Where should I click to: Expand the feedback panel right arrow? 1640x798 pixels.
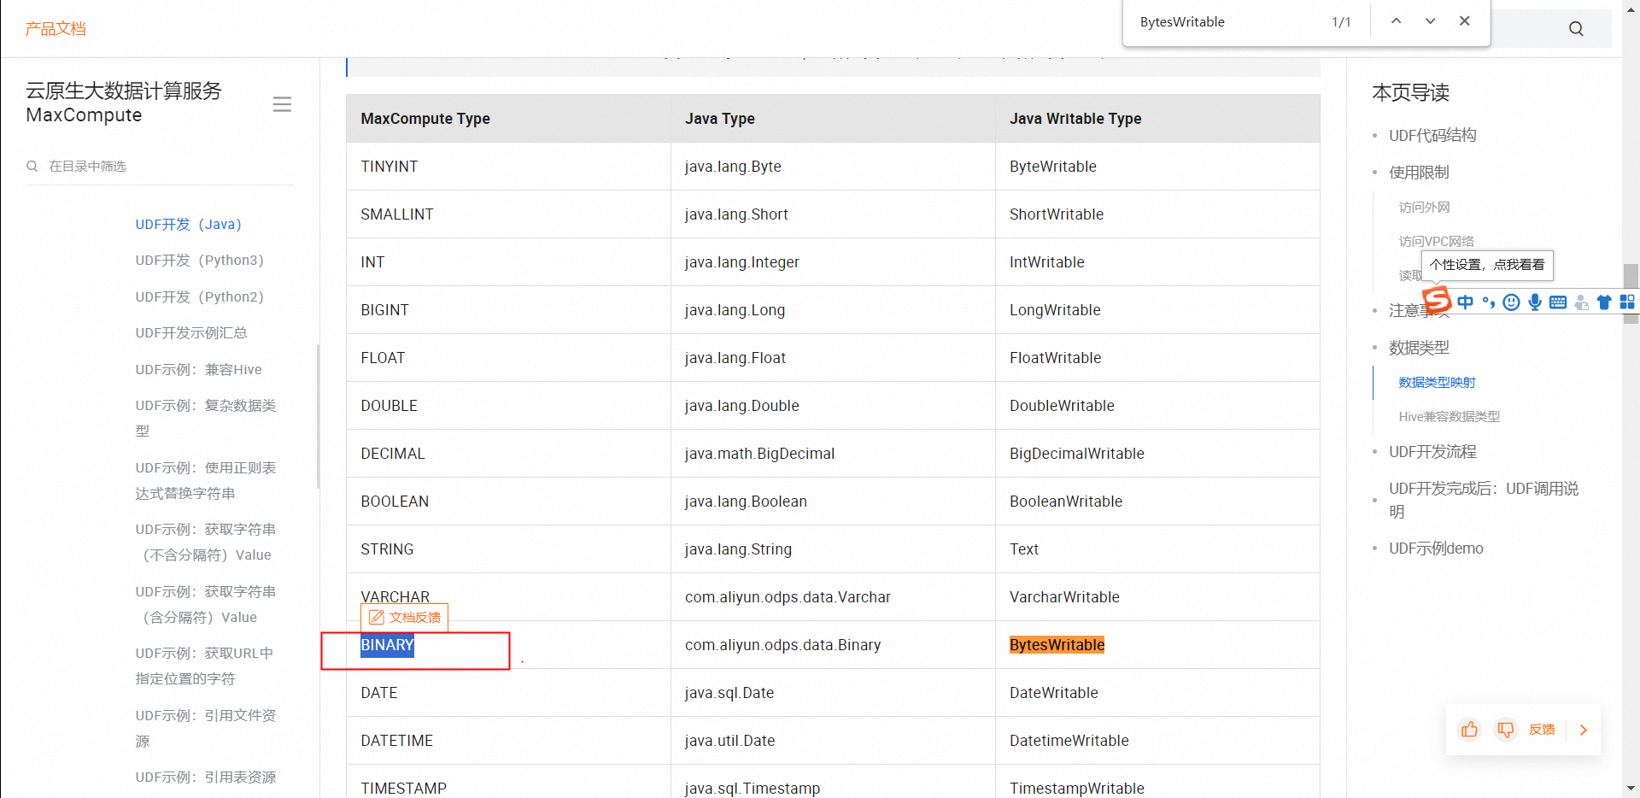click(x=1583, y=730)
